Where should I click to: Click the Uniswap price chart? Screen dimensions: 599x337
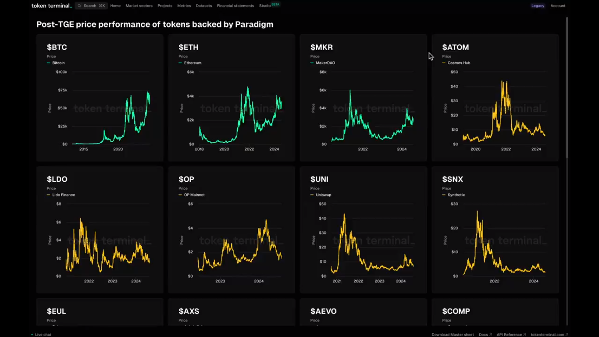pyautogui.click(x=364, y=242)
